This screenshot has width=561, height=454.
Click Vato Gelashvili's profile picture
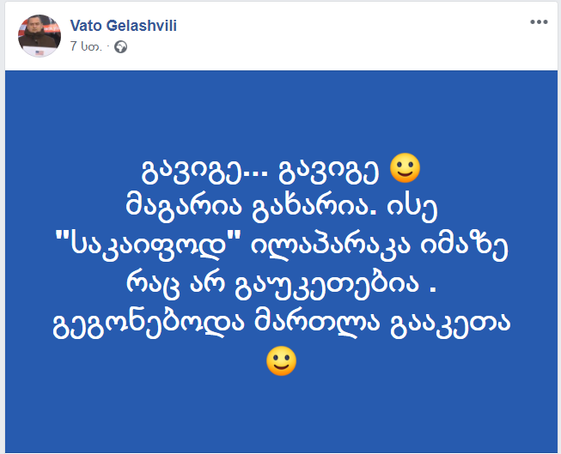[40, 35]
